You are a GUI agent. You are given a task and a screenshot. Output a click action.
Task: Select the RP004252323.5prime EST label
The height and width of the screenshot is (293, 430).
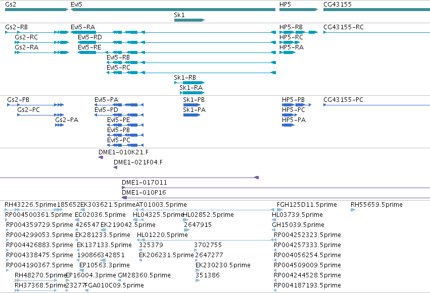tap(307, 236)
